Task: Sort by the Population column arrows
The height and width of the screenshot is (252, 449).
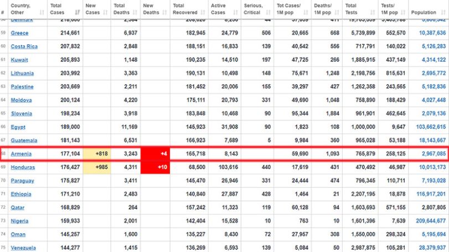Action: [x=443, y=13]
